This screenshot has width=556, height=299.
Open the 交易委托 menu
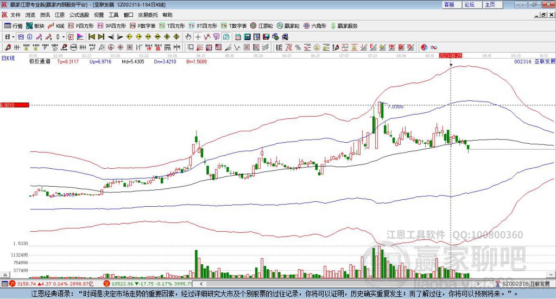coord(148,15)
